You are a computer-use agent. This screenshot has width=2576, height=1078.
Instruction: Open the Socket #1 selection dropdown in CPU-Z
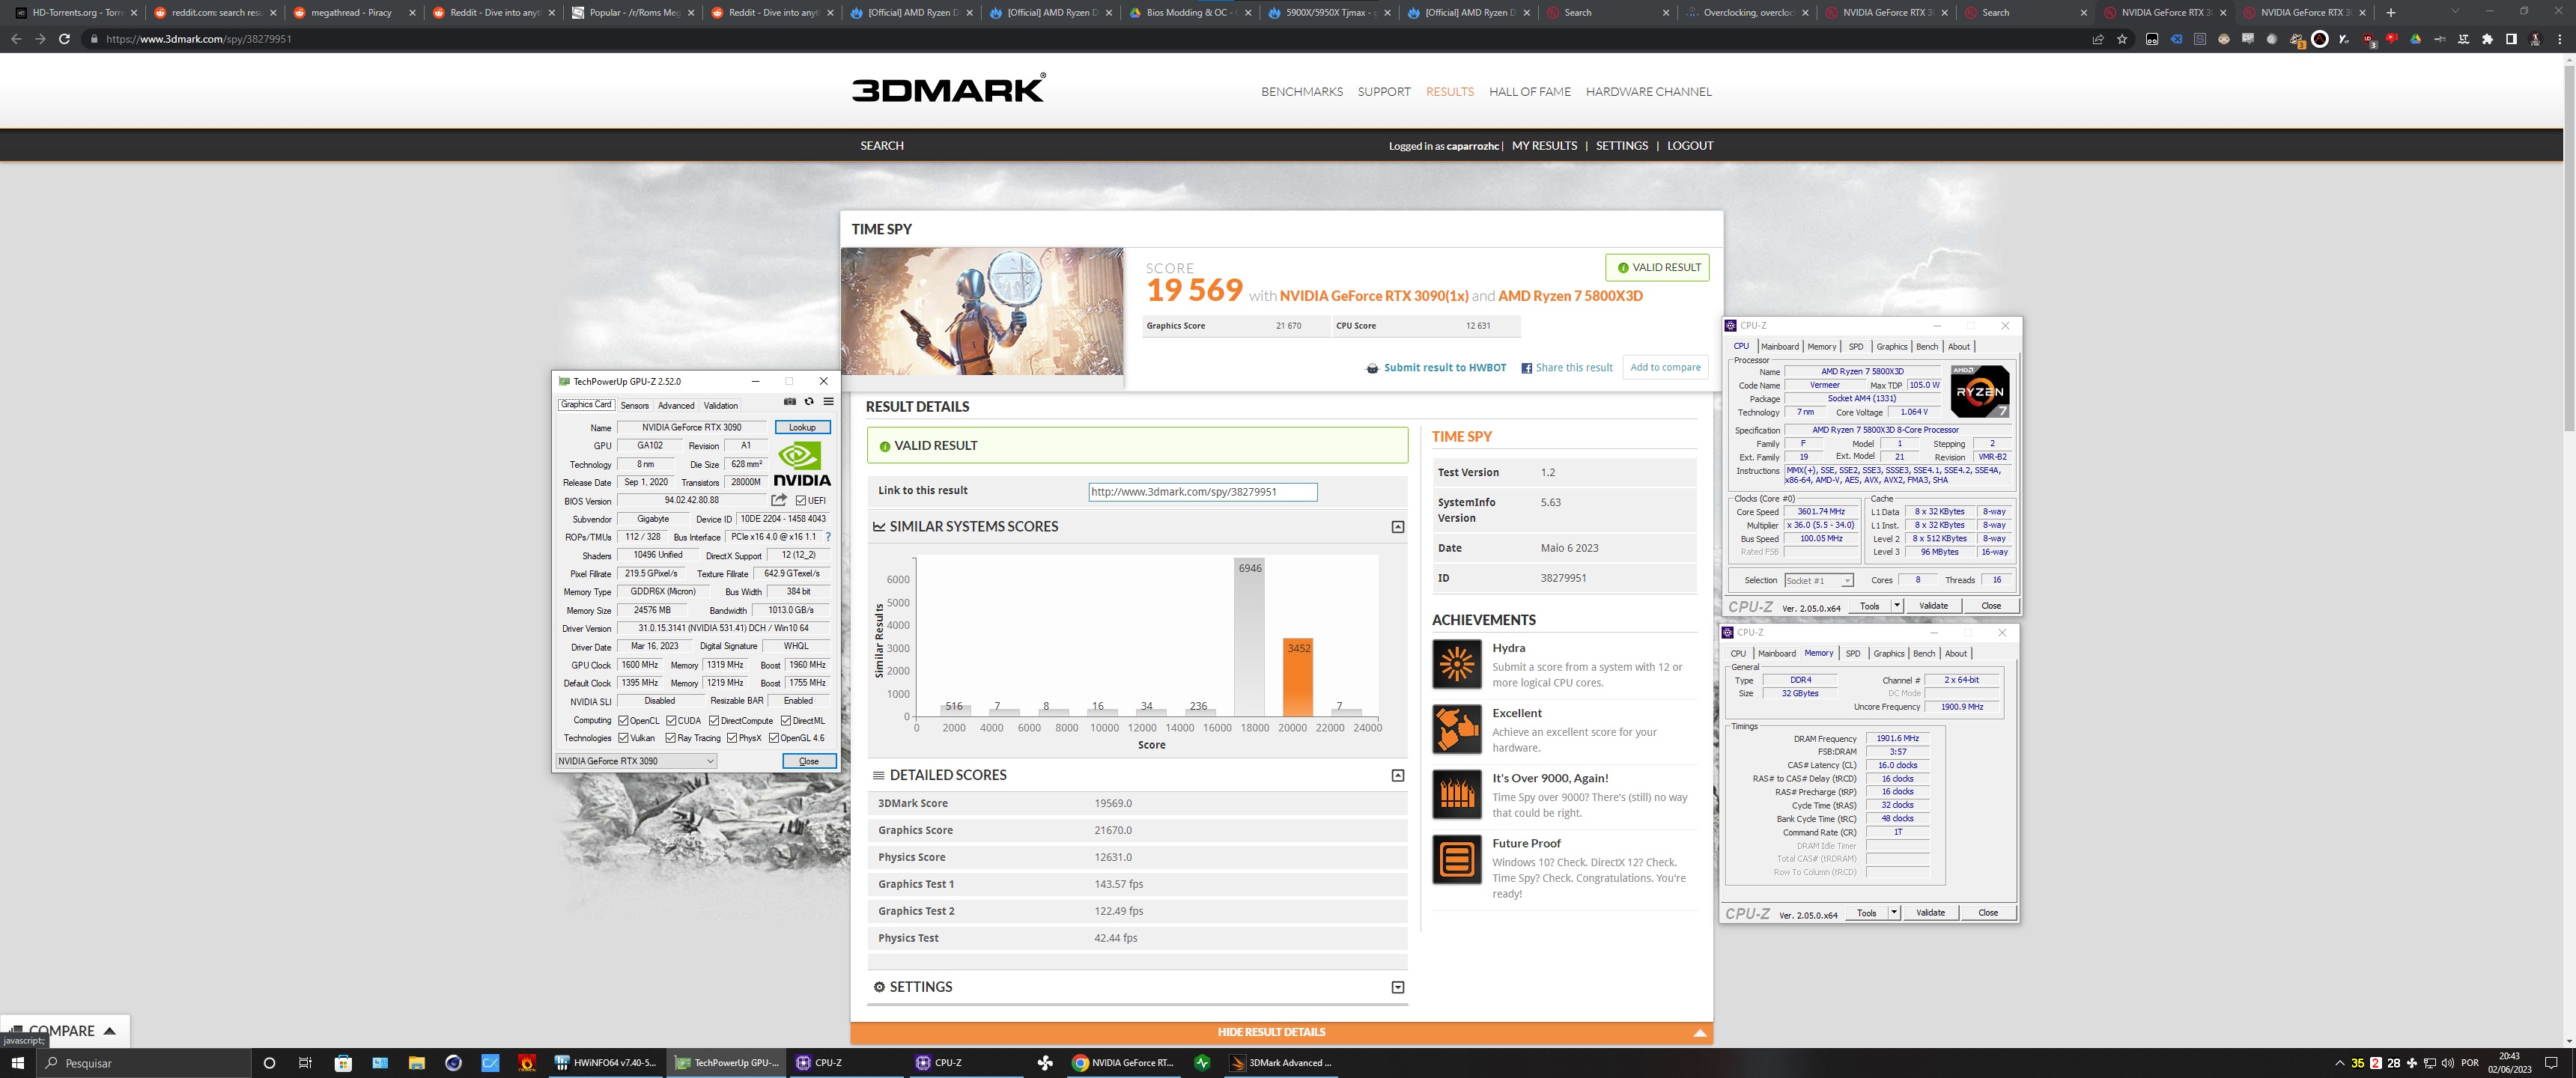1819,581
